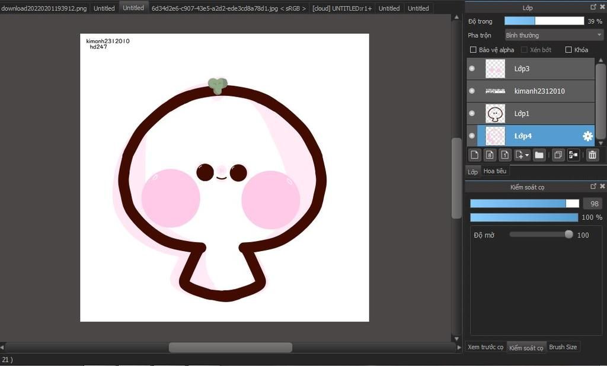Duplicate the selected layer
Screen dimensions: 607x366
[558, 155]
